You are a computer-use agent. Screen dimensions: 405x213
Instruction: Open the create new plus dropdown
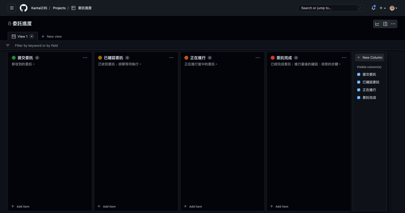(382, 8)
